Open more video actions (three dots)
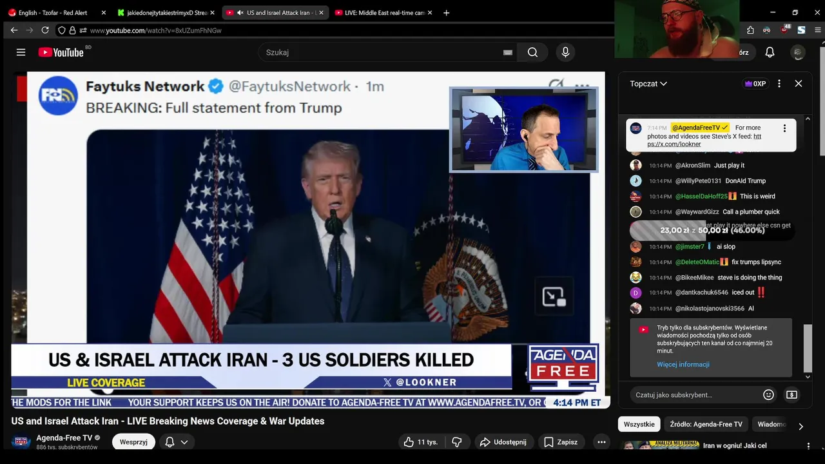The height and width of the screenshot is (464, 825). coord(601,442)
